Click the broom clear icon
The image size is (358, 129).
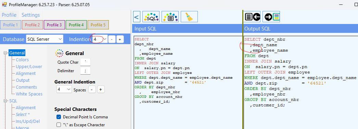click(x=189, y=17)
